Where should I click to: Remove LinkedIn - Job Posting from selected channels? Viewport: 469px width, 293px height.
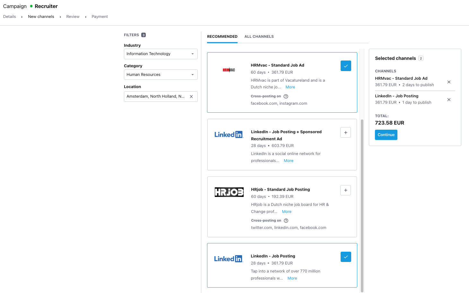[449, 100]
